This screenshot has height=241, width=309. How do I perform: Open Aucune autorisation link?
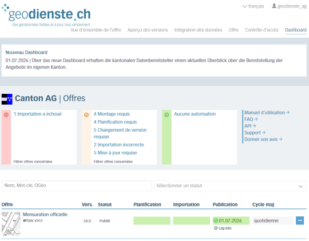tap(195, 114)
